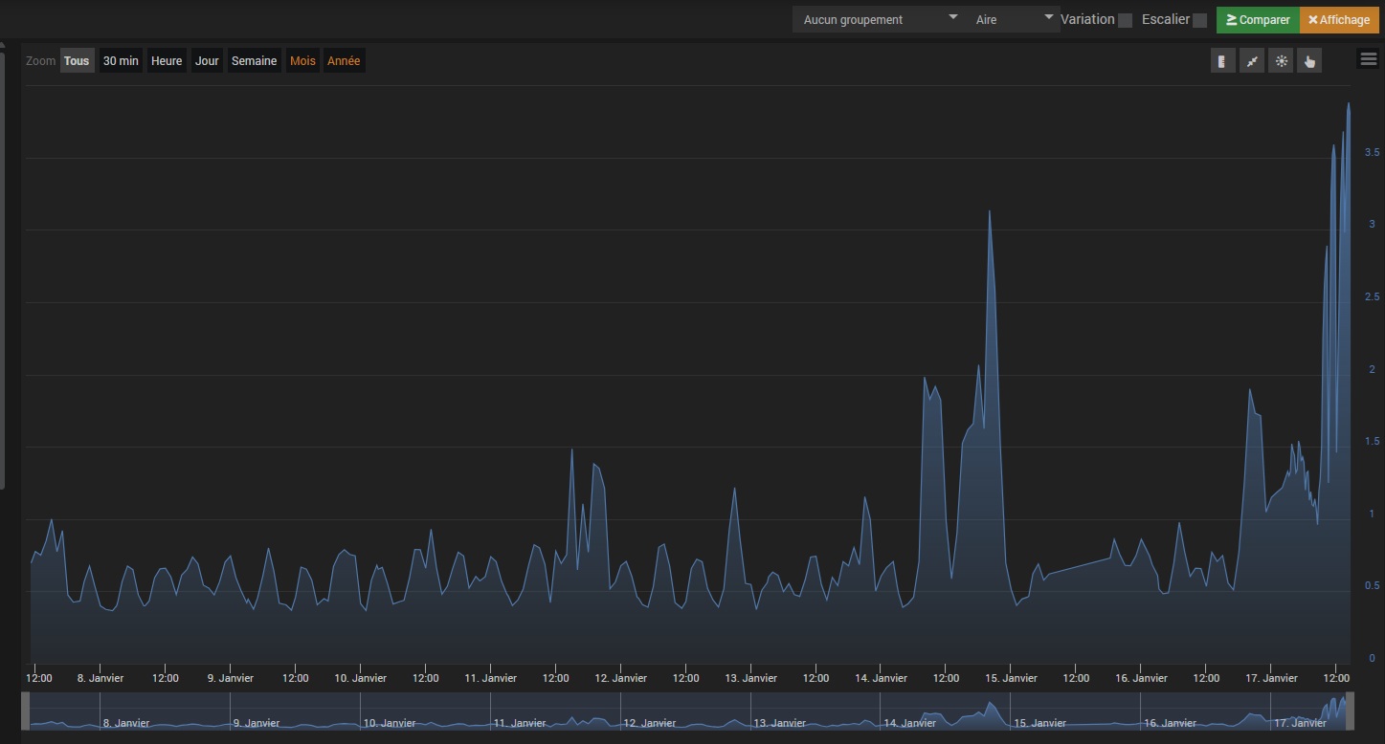Click the navigator's left range handle
Image resolution: width=1385 pixels, height=744 pixels.
pos(26,711)
